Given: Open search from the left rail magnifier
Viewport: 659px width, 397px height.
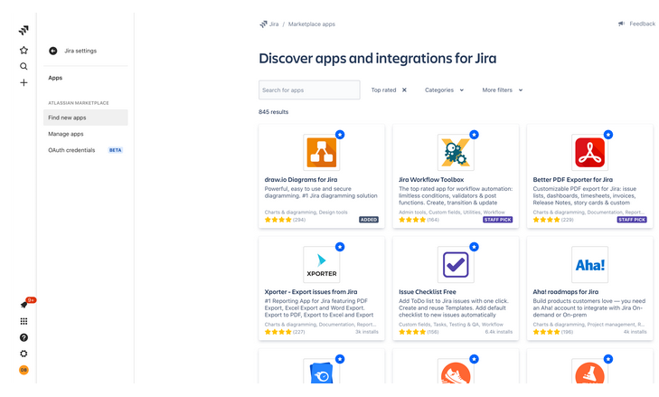Looking at the screenshot, I should click(24, 66).
